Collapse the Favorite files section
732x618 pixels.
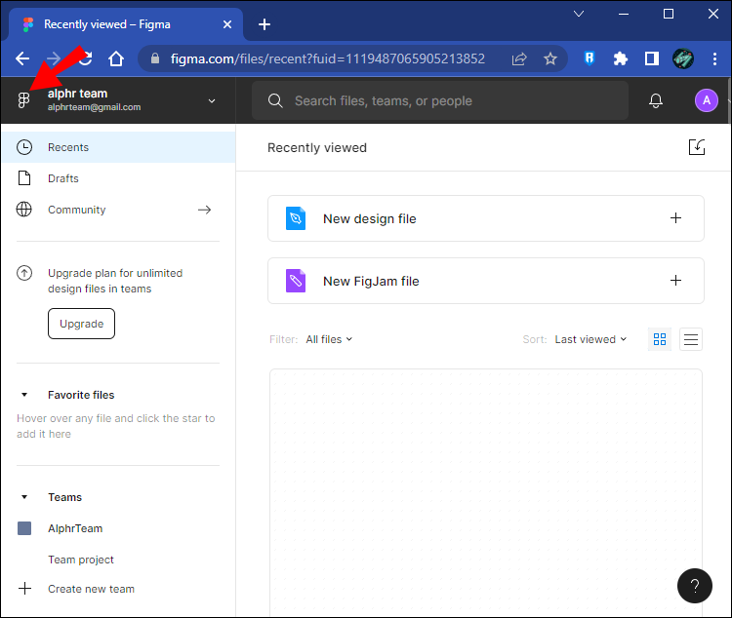pos(24,395)
